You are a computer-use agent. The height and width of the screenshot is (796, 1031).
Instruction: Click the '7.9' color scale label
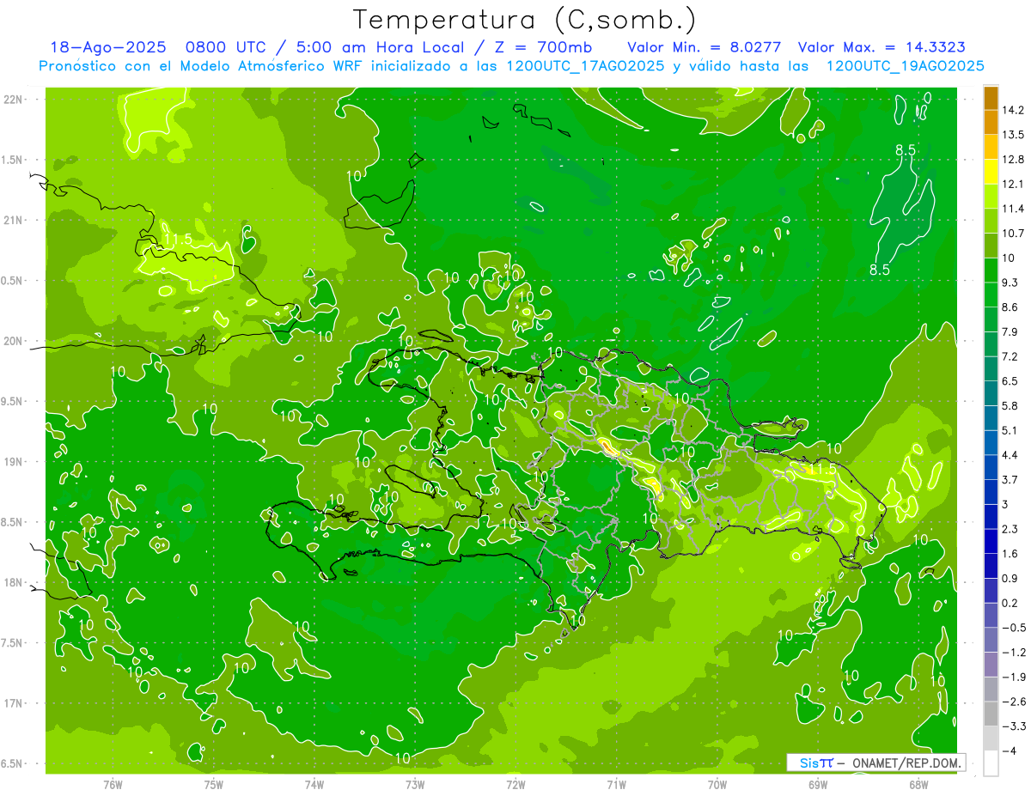point(1011,331)
